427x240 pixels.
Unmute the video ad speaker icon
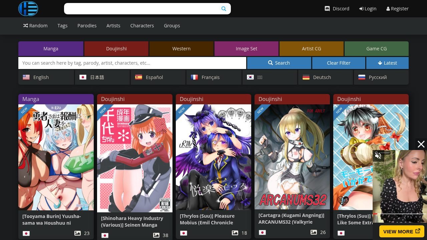click(x=378, y=156)
